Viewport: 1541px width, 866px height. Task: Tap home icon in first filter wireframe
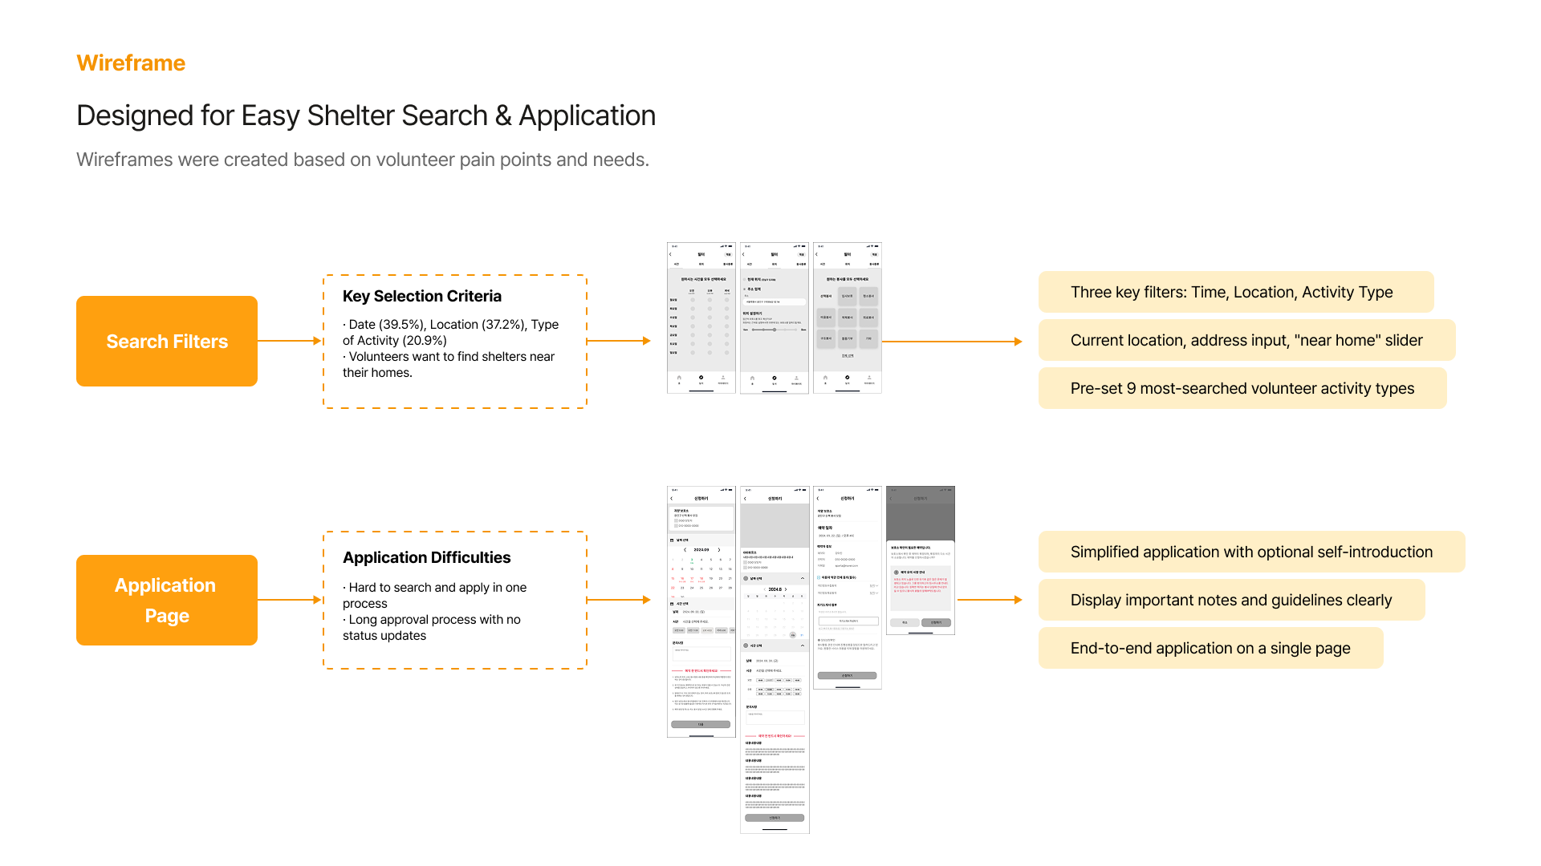click(x=679, y=378)
